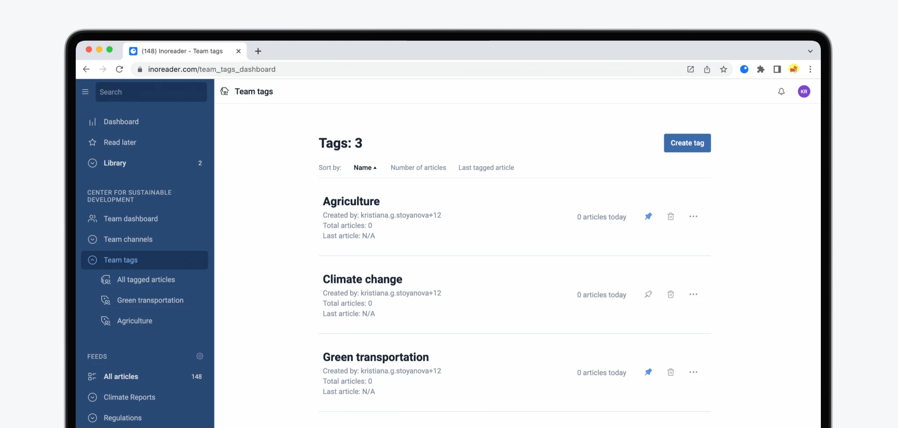Collapse the Team tags section
The width and height of the screenshot is (898, 428).
[93, 260]
